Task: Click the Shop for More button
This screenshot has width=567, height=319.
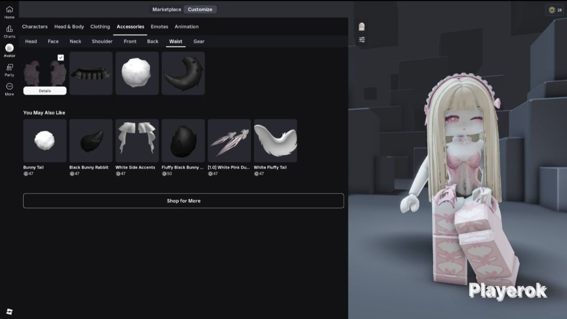Action: pos(183,201)
